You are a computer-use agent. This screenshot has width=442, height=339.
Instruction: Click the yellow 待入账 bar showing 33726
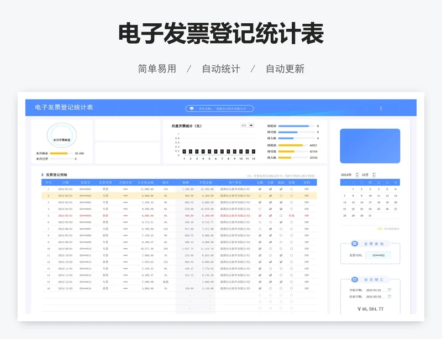285,158
